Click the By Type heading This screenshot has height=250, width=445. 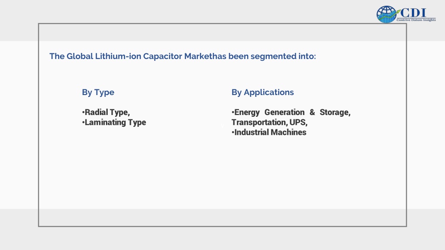[98, 92]
